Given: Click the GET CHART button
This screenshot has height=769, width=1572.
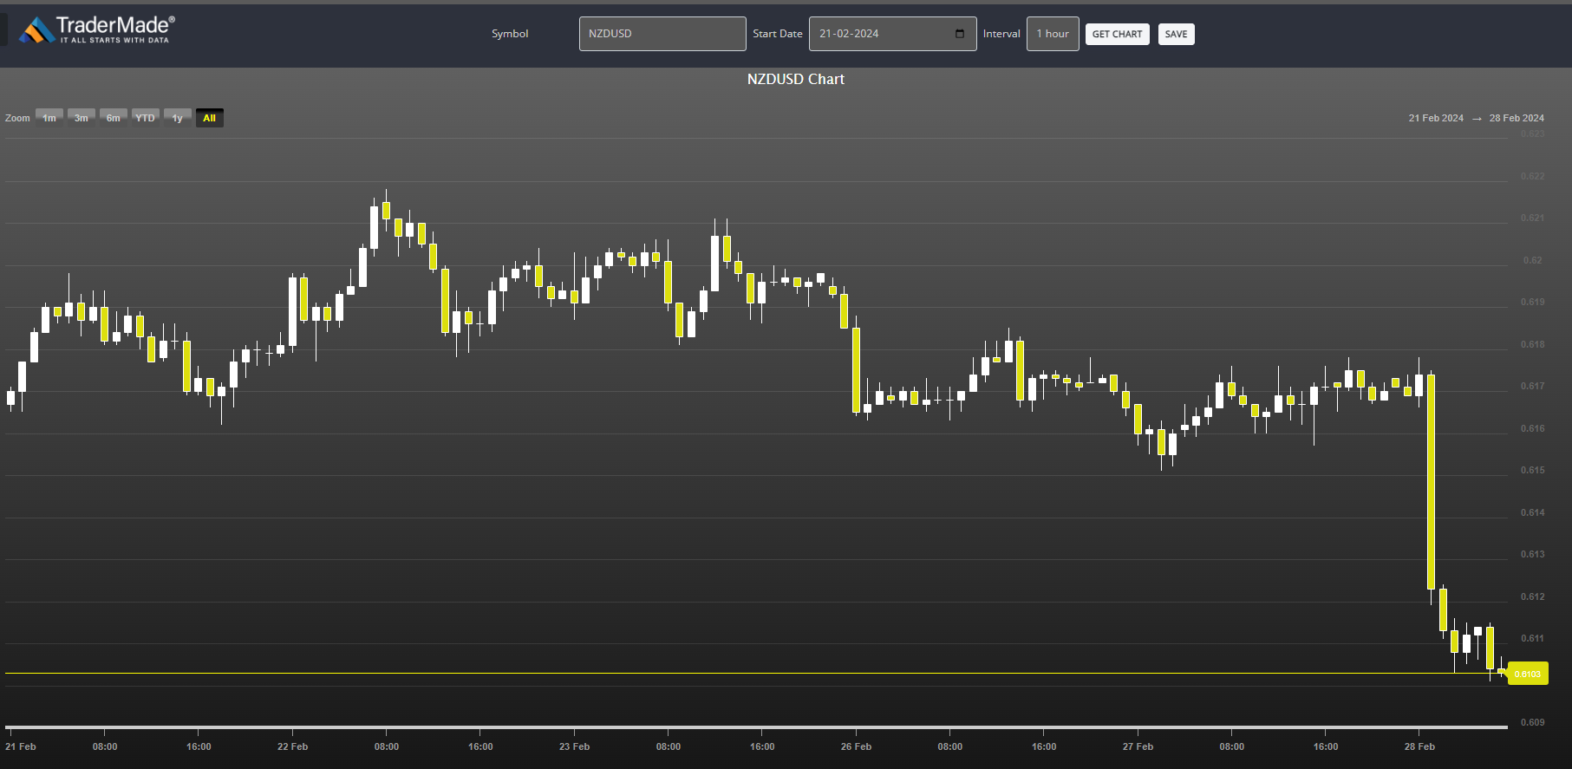Looking at the screenshot, I should coord(1117,34).
